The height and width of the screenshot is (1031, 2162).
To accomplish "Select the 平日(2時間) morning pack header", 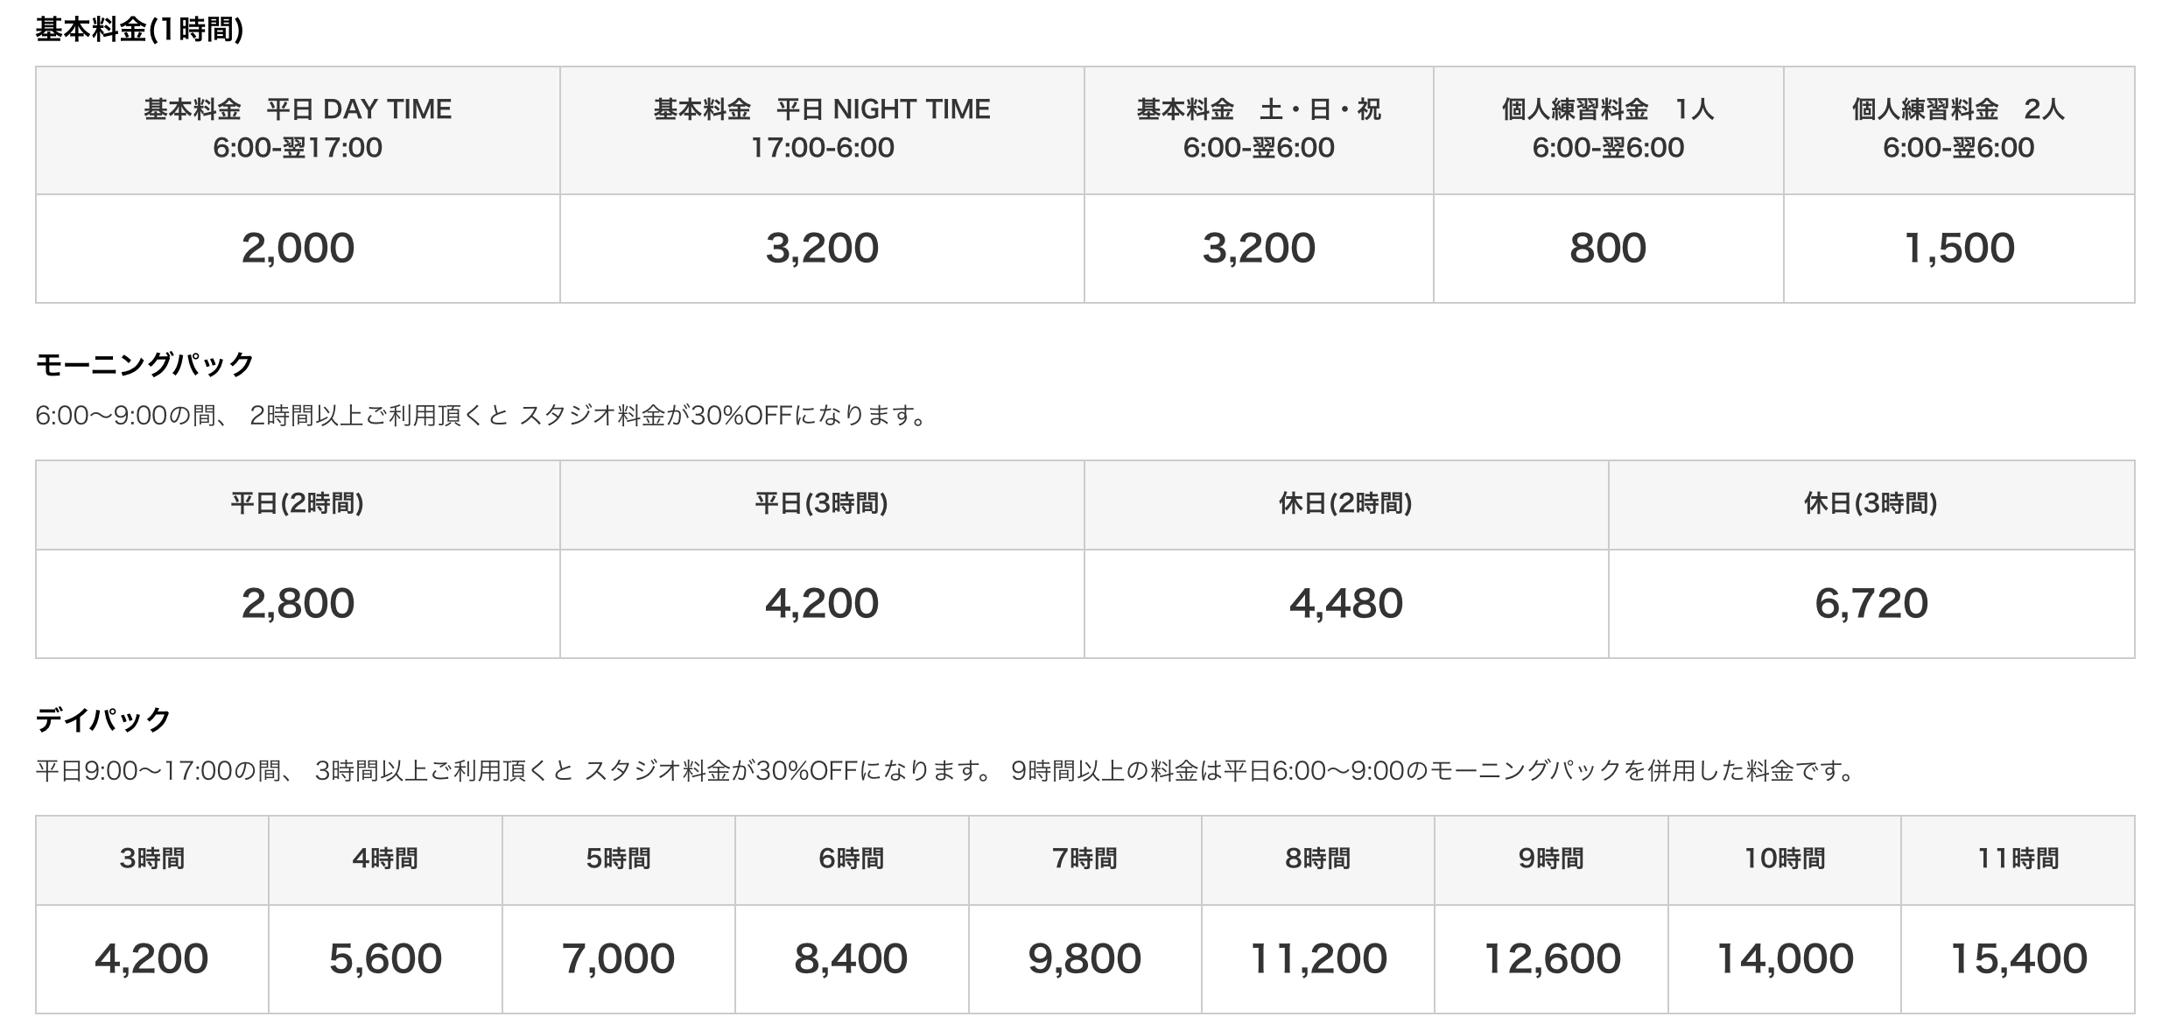I will coord(298,504).
